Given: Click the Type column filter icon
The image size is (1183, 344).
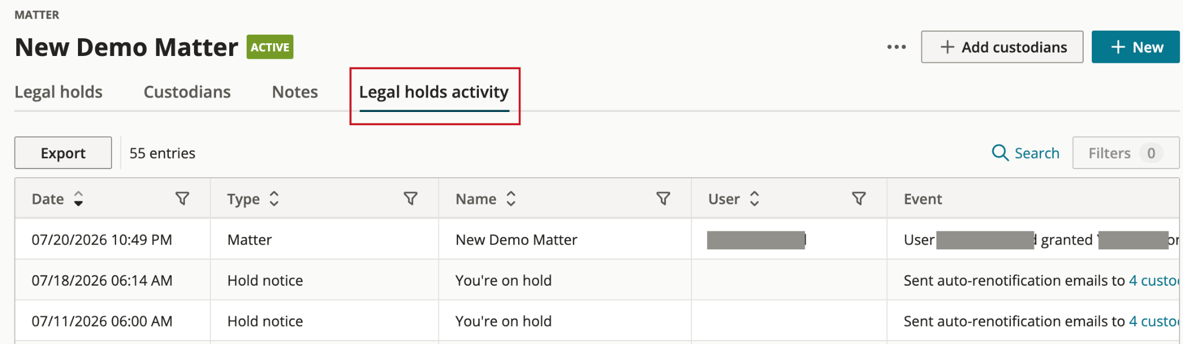Looking at the screenshot, I should (411, 199).
